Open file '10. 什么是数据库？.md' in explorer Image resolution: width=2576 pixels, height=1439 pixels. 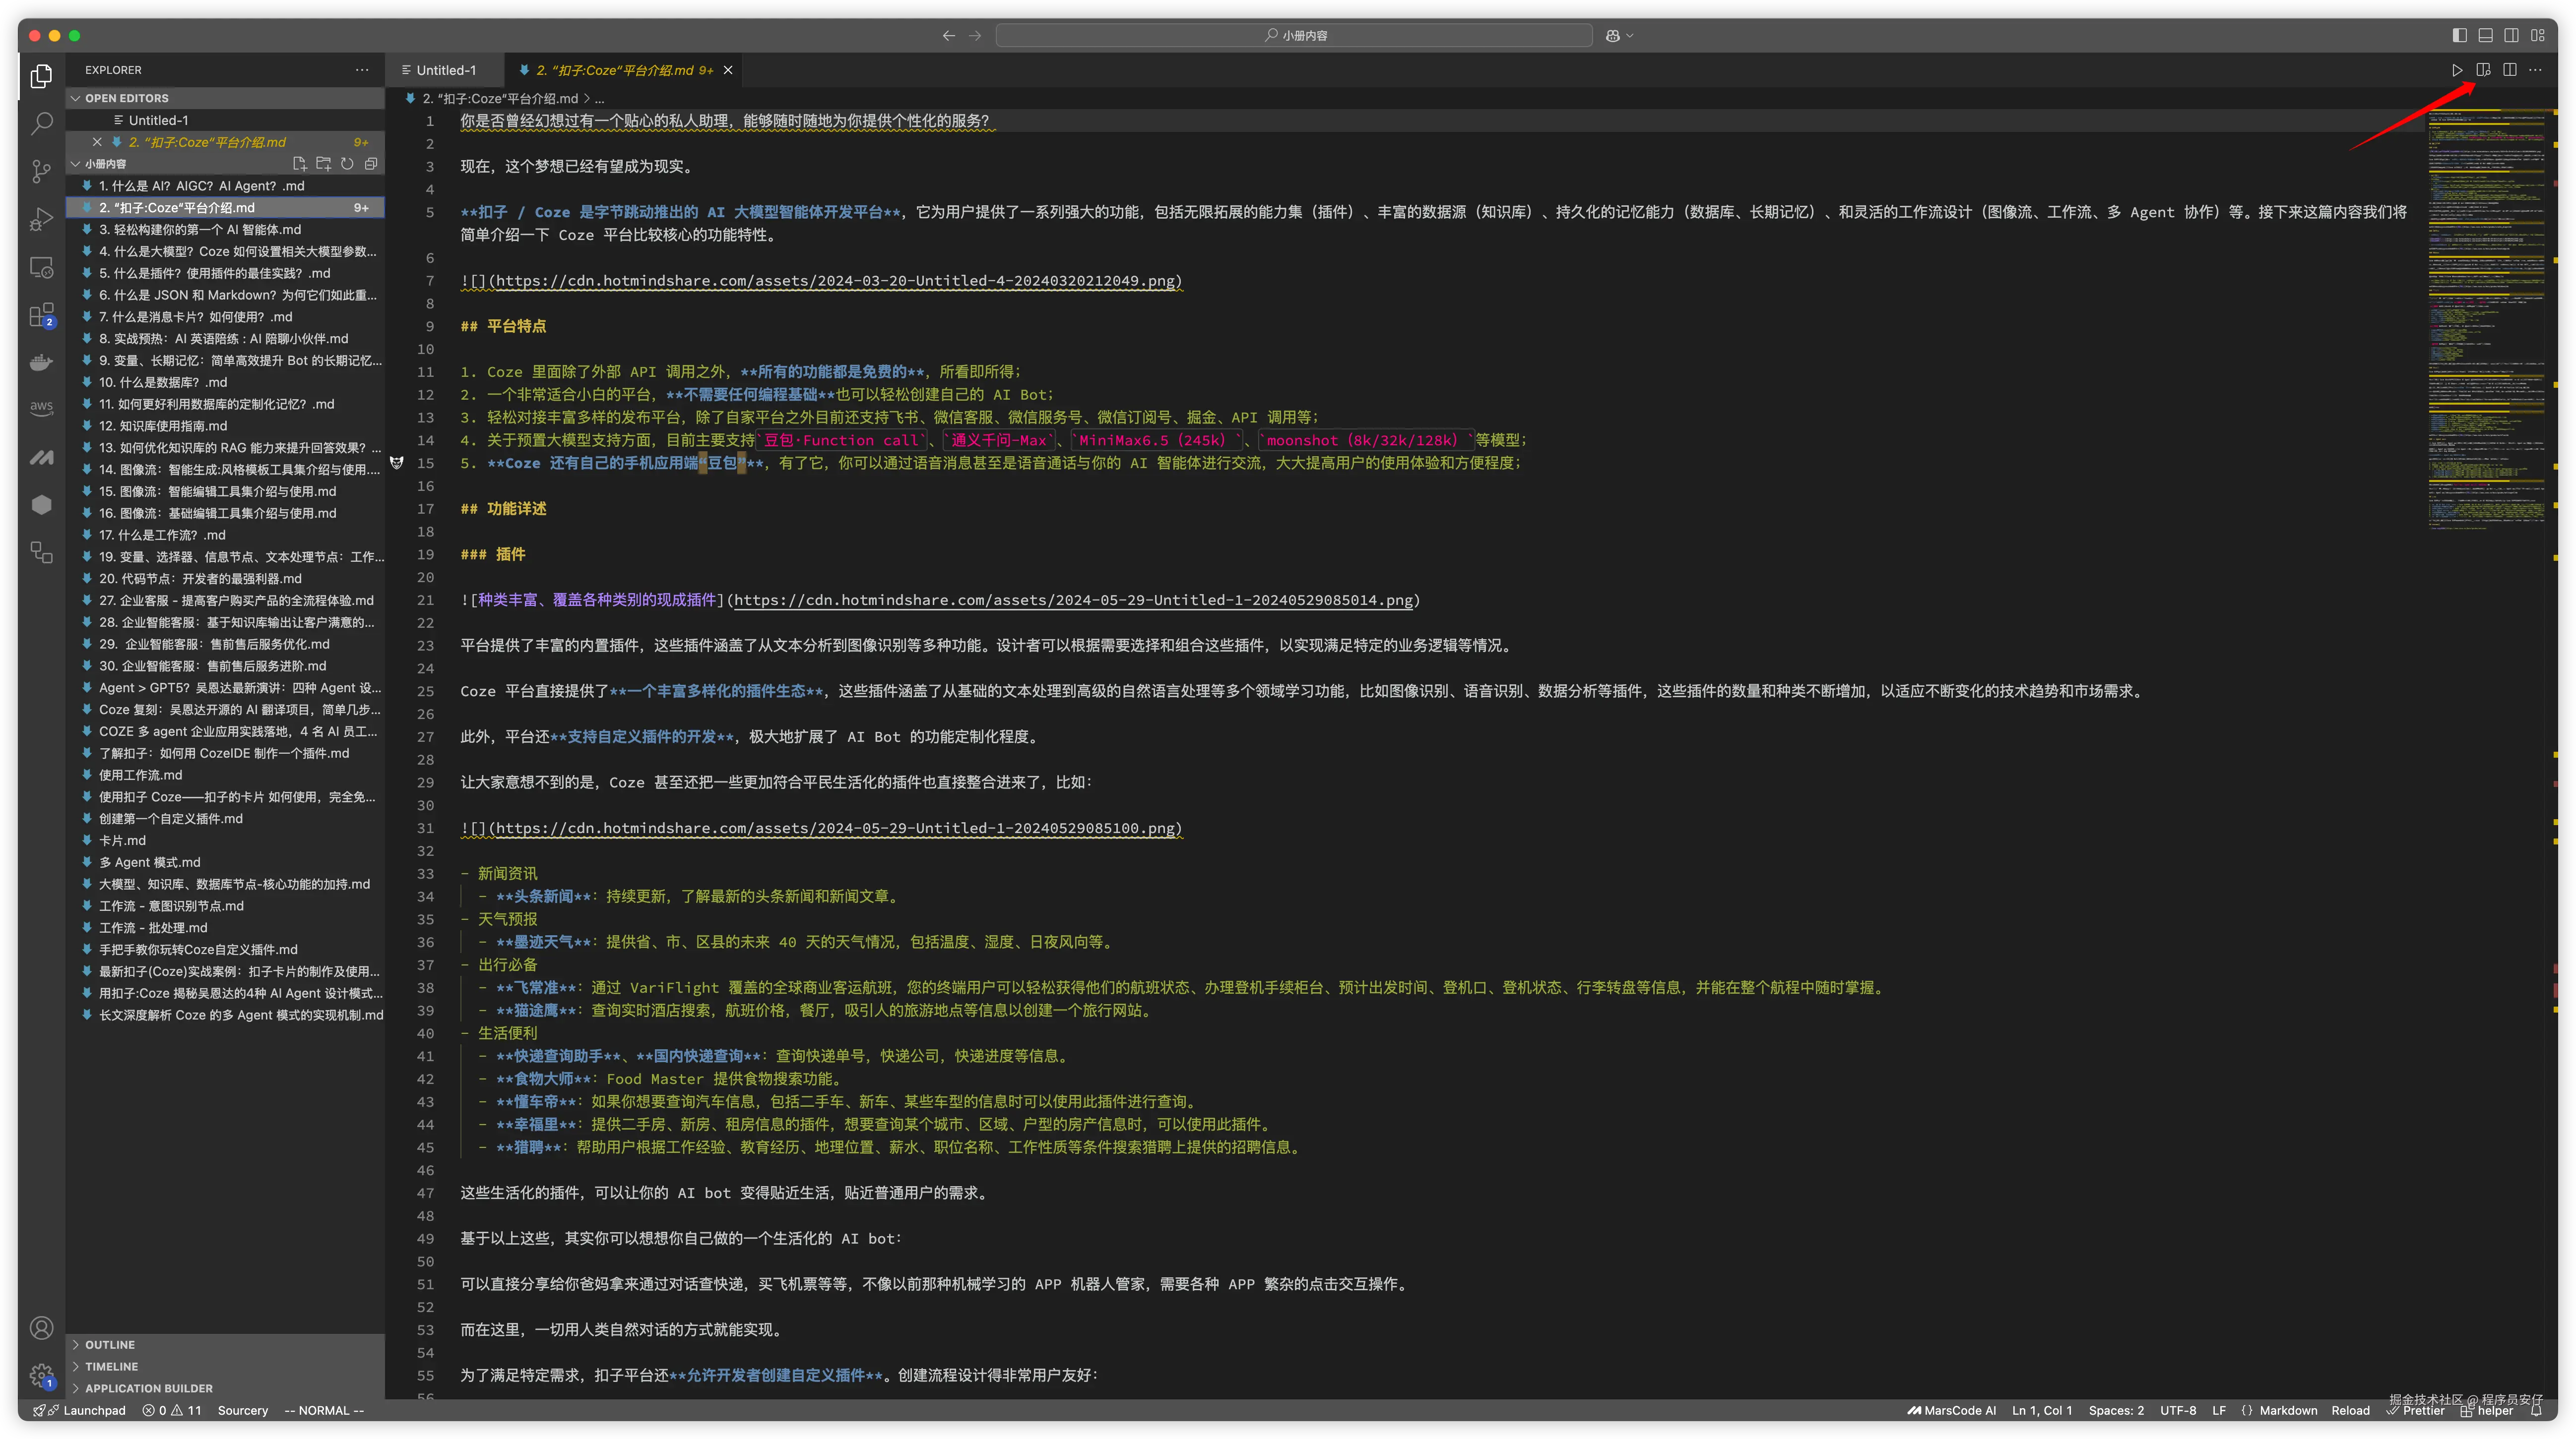[163, 382]
